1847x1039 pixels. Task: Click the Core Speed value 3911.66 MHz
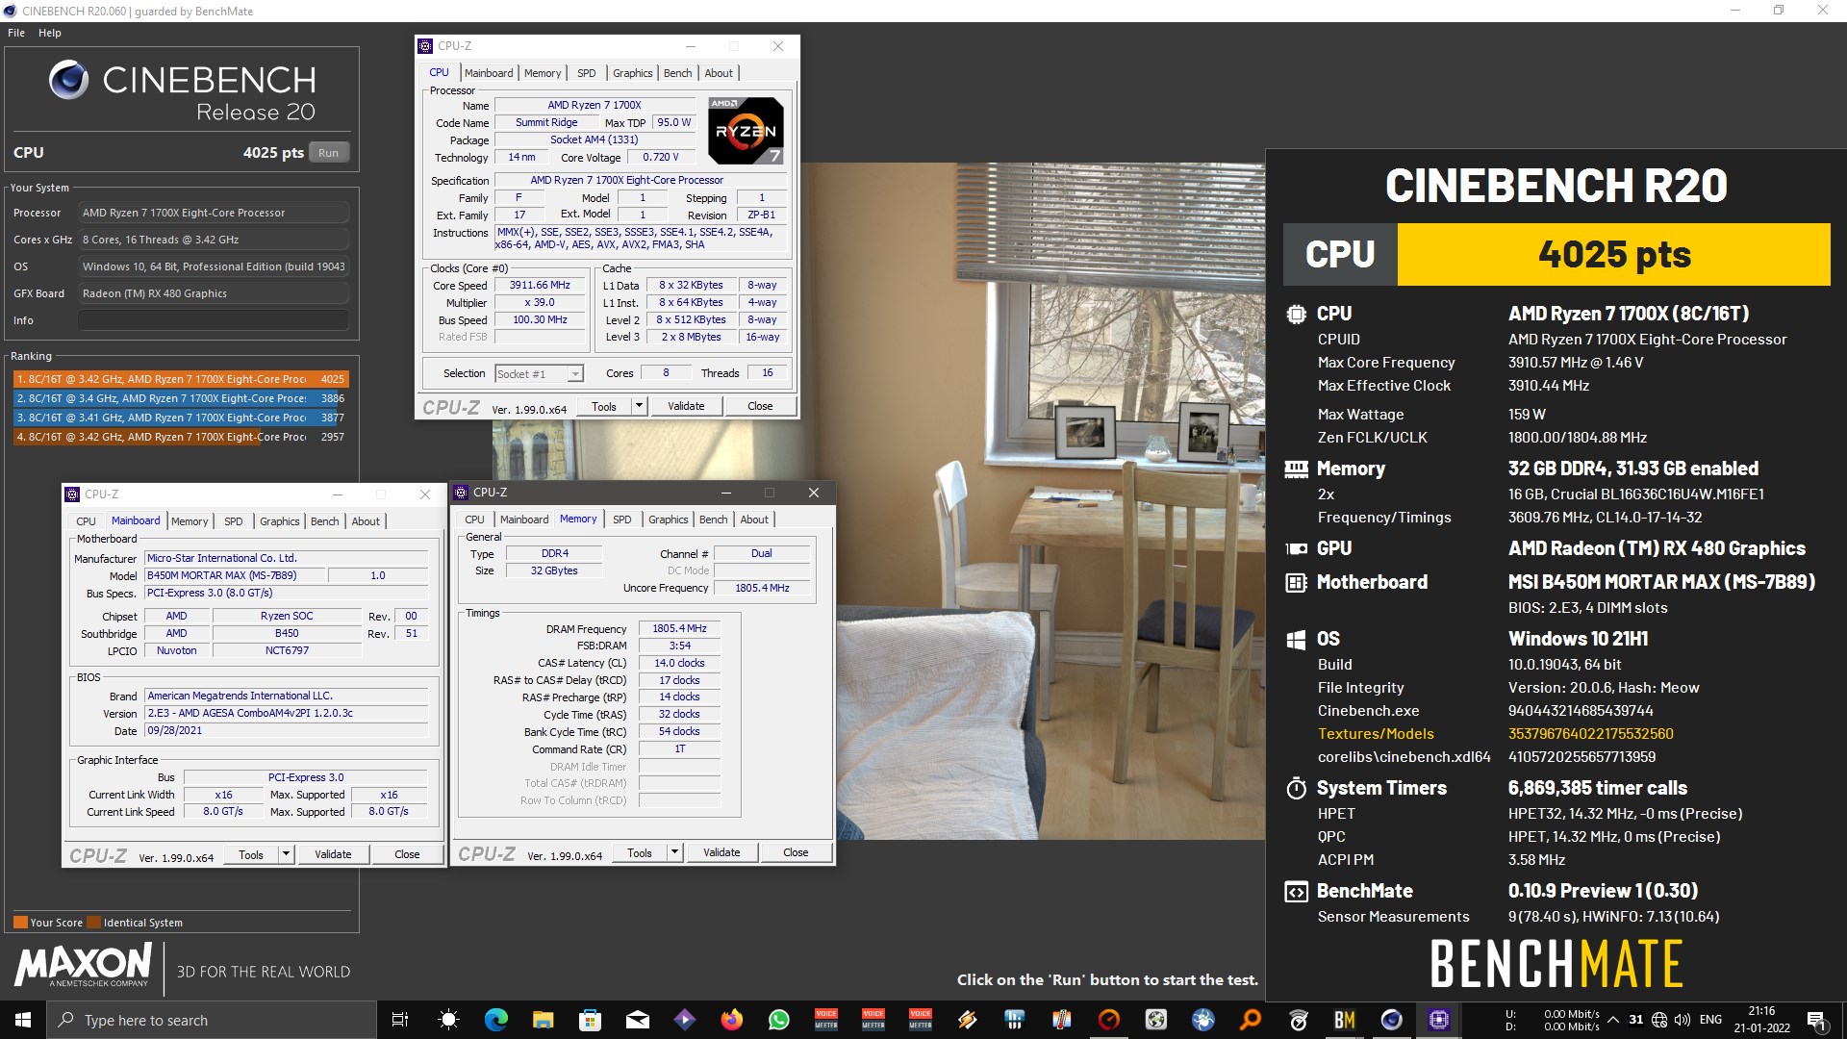[x=540, y=285]
